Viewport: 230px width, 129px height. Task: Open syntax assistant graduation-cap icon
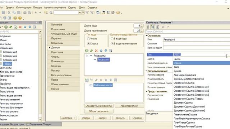104,13
